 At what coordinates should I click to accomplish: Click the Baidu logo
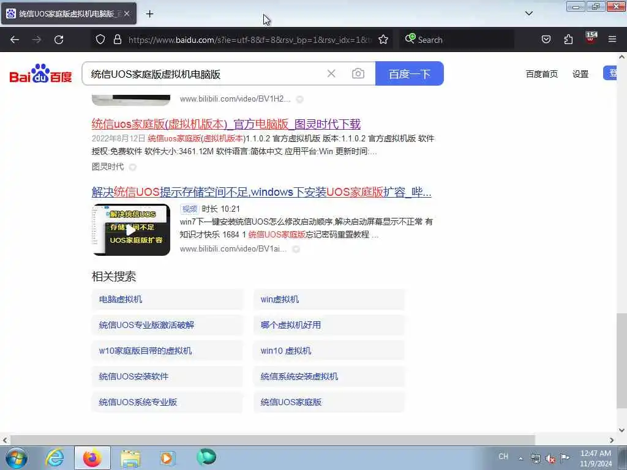[x=40, y=73]
